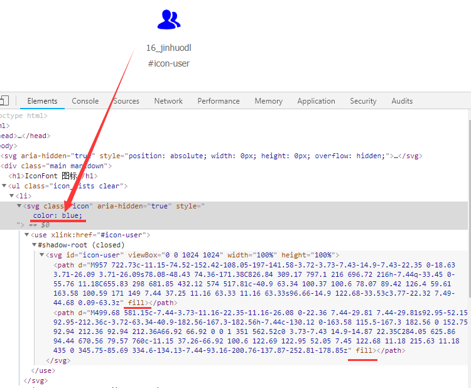Select the Memory tab

(269, 101)
